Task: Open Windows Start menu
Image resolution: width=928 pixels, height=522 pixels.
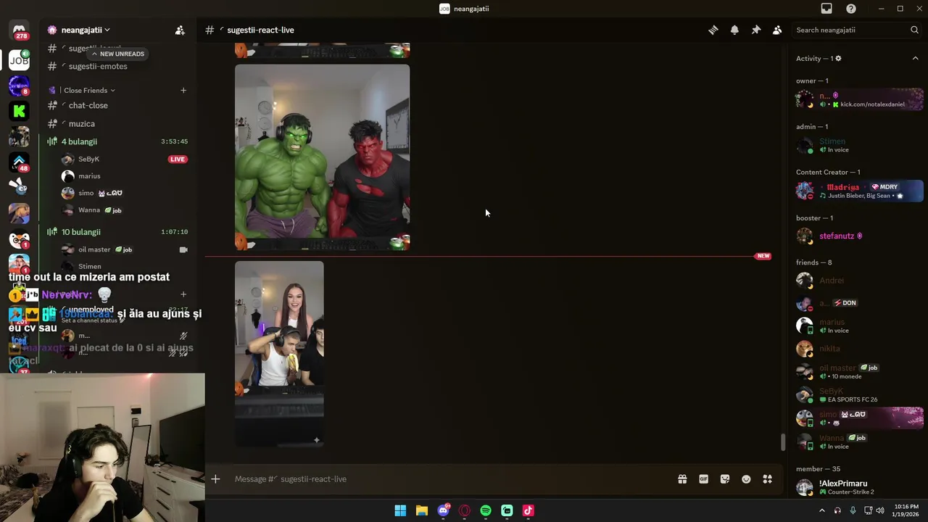Action: pyautogui.click(x=400, y=510)
